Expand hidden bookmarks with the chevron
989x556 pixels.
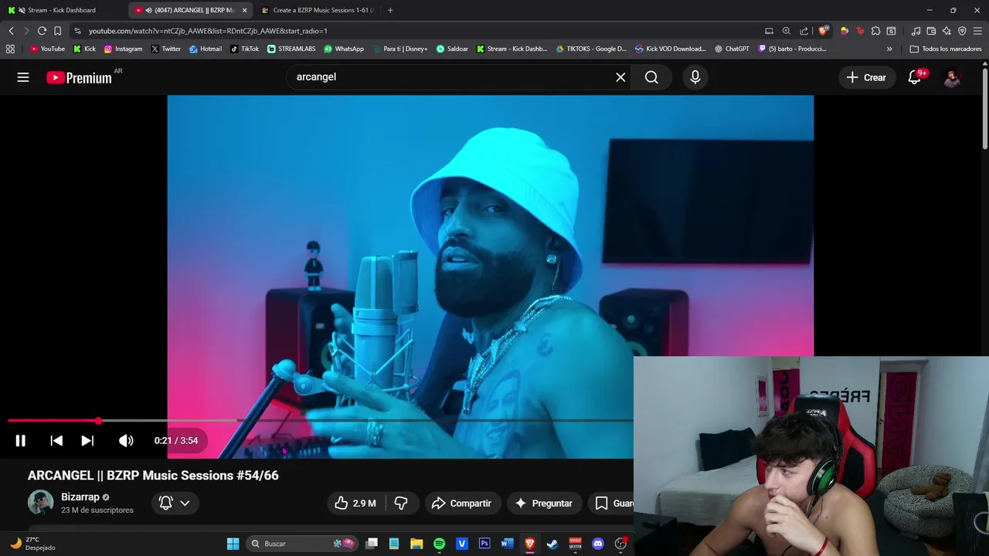click(889, 49)
